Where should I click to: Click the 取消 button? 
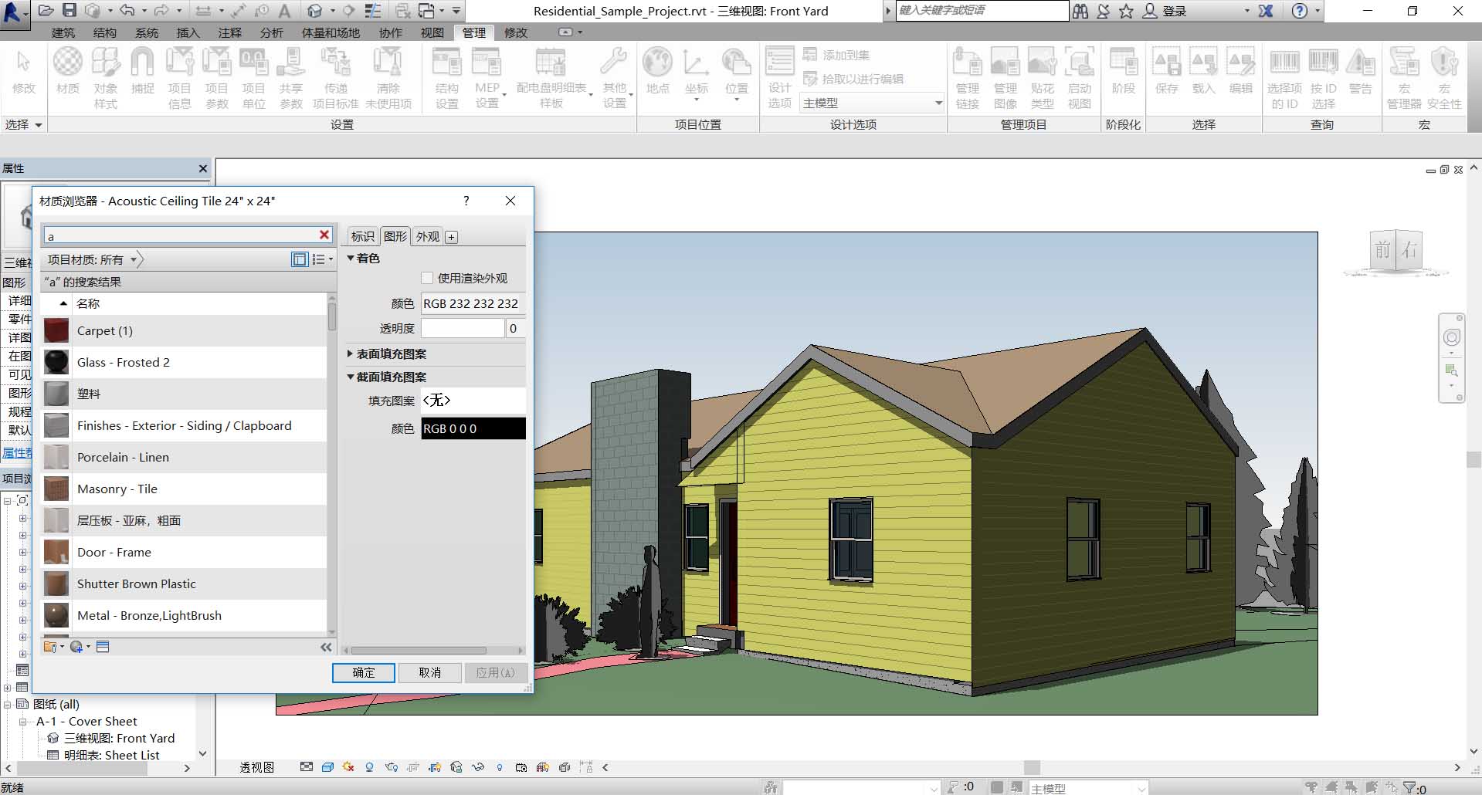pyautogui.click(x=429, y=672)
